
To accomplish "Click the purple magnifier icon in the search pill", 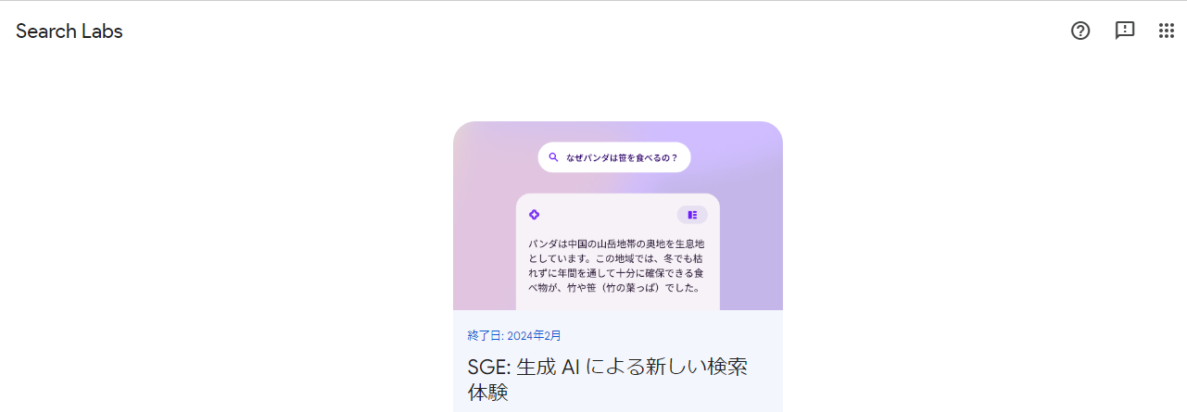I will tap(553, 157).
